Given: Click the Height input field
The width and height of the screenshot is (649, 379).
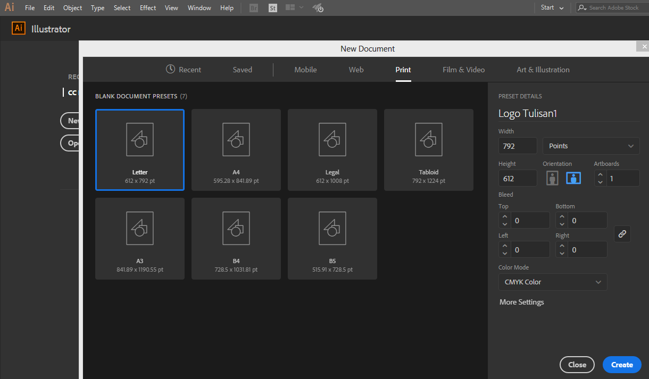Looking at the screenshot, I should (518, 179).
